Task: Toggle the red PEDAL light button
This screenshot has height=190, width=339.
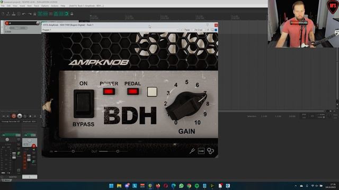Action: [x=133, y=91]
